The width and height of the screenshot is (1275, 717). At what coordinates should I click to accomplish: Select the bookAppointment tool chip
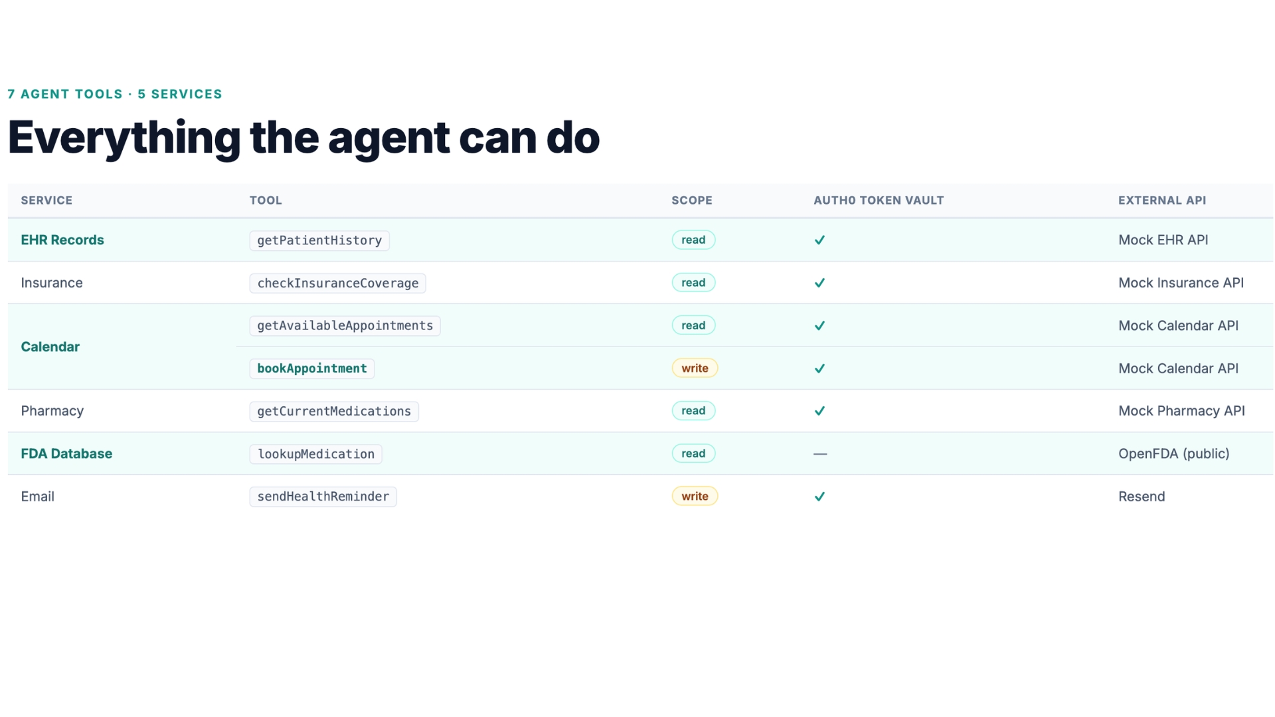pos(312,368)
